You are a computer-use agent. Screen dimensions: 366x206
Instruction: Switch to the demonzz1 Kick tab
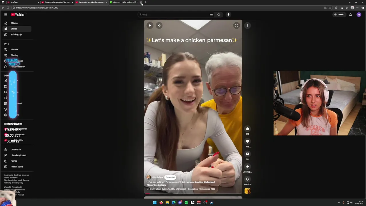click(x=125, y=2)
